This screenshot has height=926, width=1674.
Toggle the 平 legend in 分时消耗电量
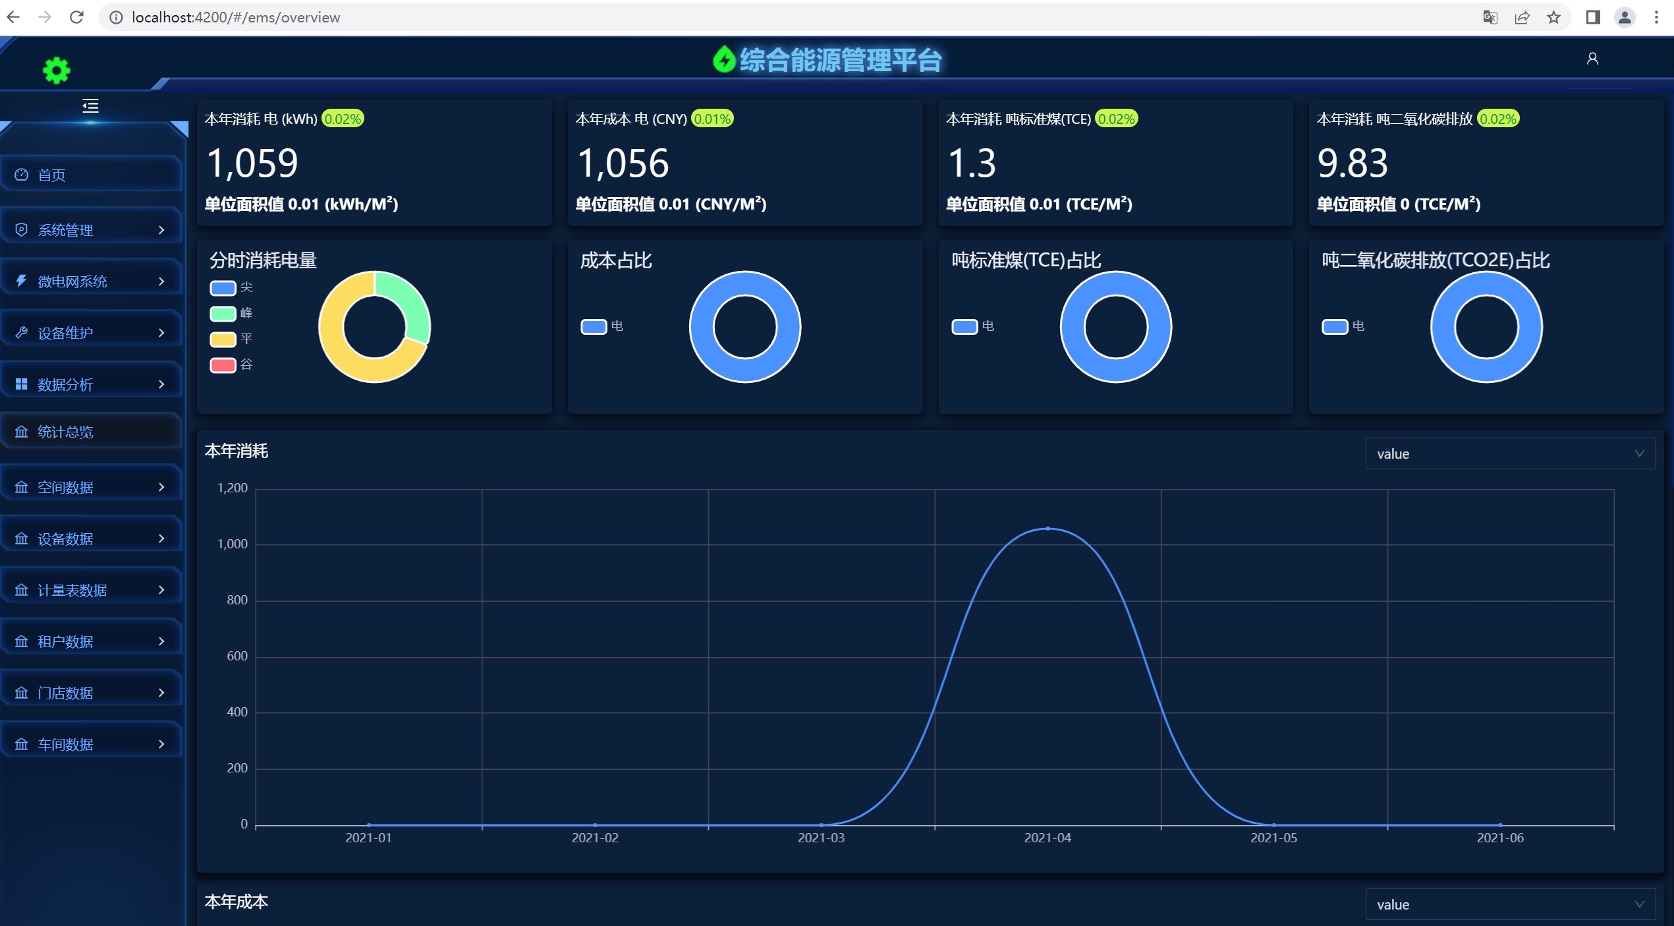(231, 339)
